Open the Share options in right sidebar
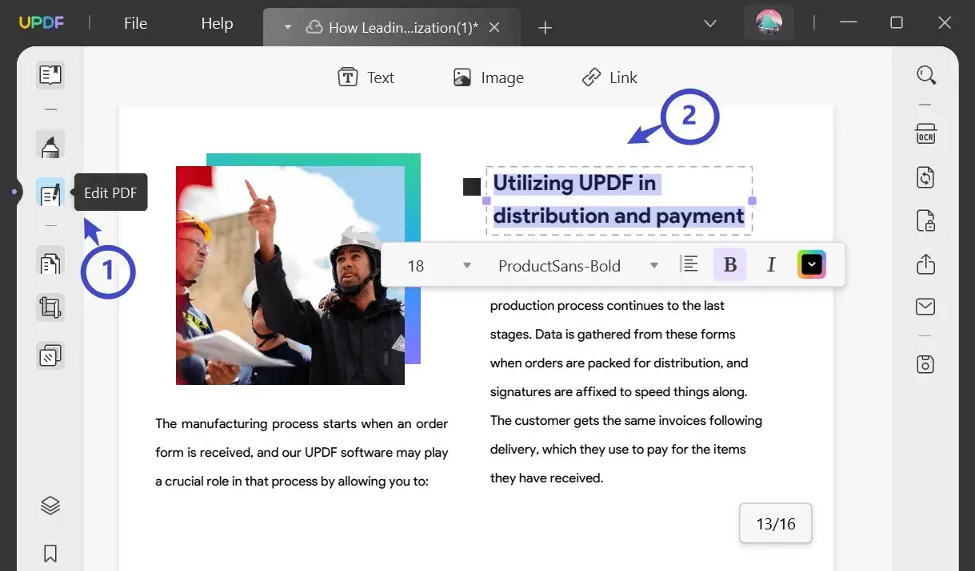Screen dimensions: 975x571 pos(925,264)
